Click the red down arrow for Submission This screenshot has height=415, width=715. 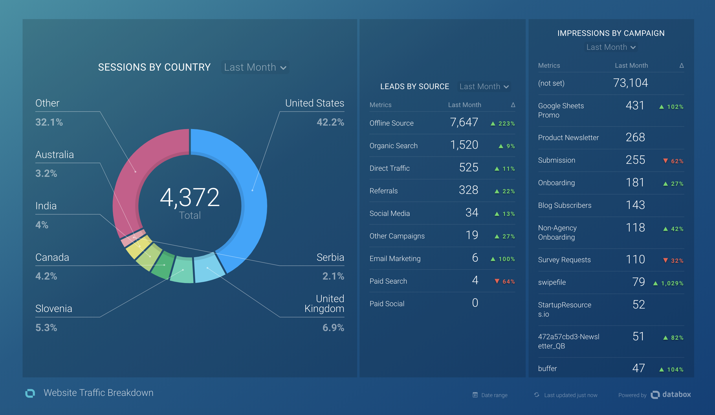click(x=665, y=161)
